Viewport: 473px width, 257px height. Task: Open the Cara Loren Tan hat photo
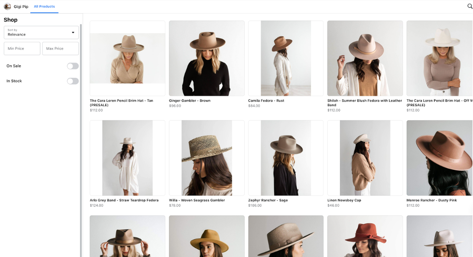pos(127,58)
